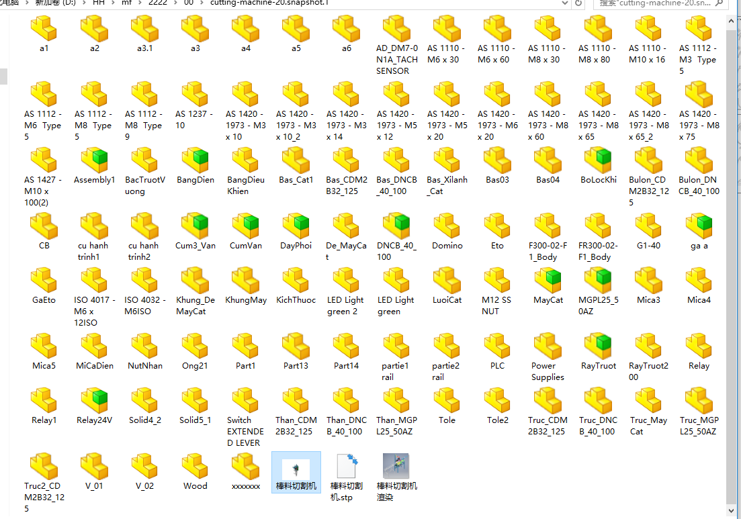Select the cu hanh trinh2 part icon
The height and width of the screenshot is (519, 741).
point(144,225)
